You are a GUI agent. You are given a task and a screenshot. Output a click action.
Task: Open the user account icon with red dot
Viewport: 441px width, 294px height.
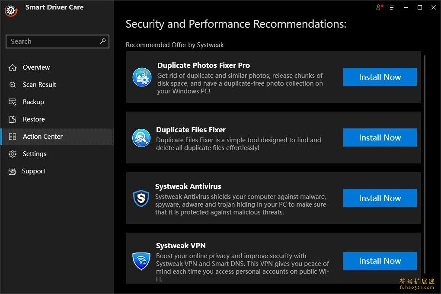click(379, 8)
